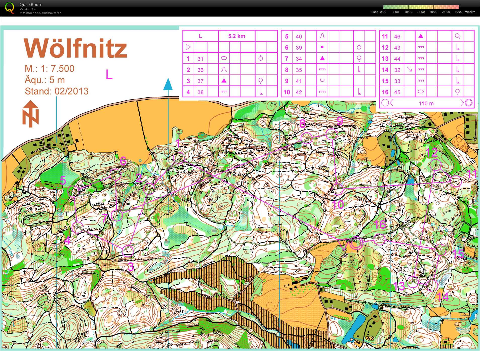
Task: Click the 0:00 pace label
Action: click(x=383, y=12)
